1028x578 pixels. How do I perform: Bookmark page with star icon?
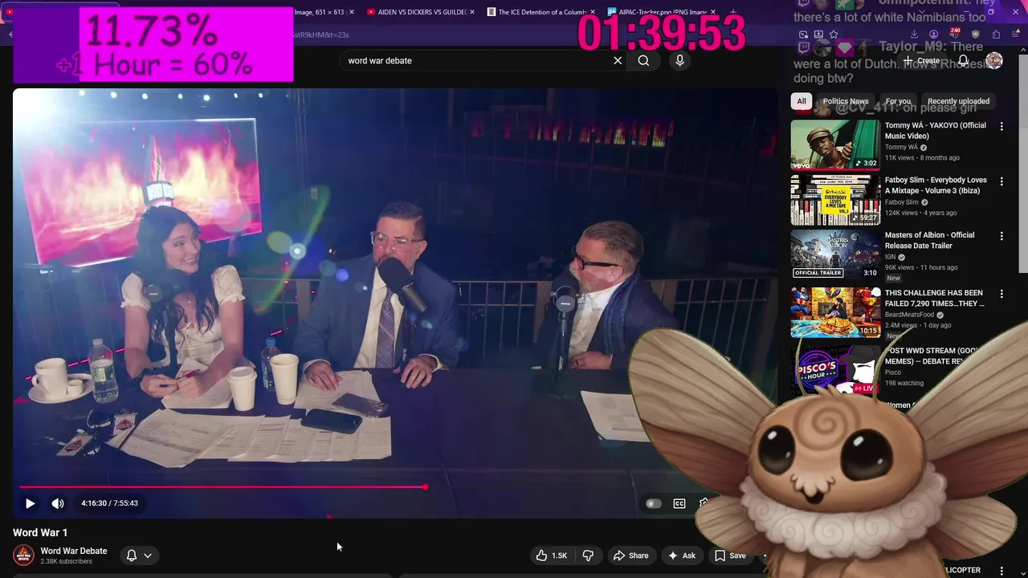coord(834,35)
